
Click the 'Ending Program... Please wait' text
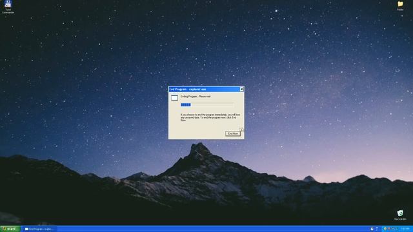click(196, 97)
